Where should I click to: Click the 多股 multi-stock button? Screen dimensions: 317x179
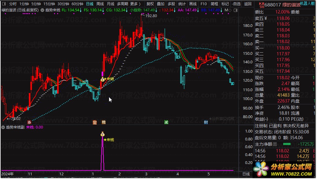[171, 4]
